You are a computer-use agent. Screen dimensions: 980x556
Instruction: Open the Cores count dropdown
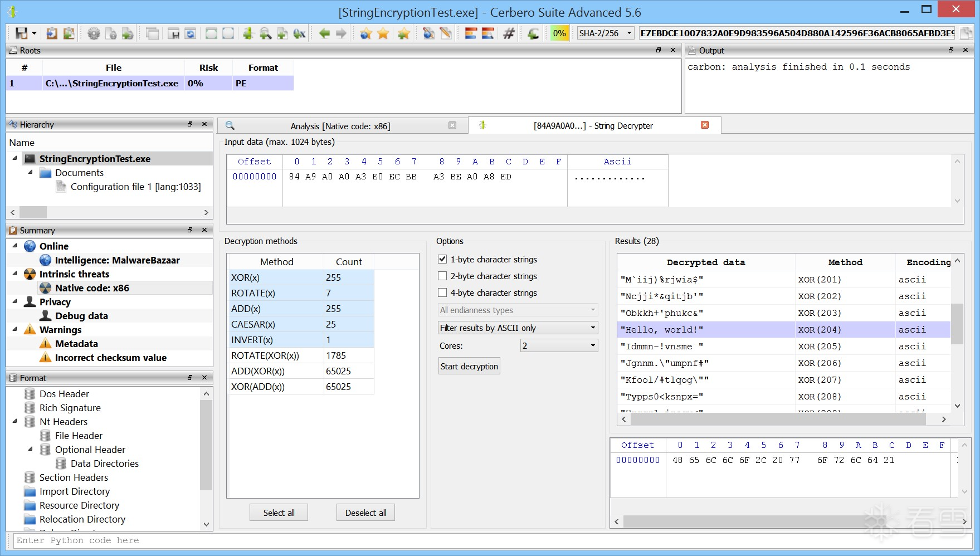[x=559, y=346]
